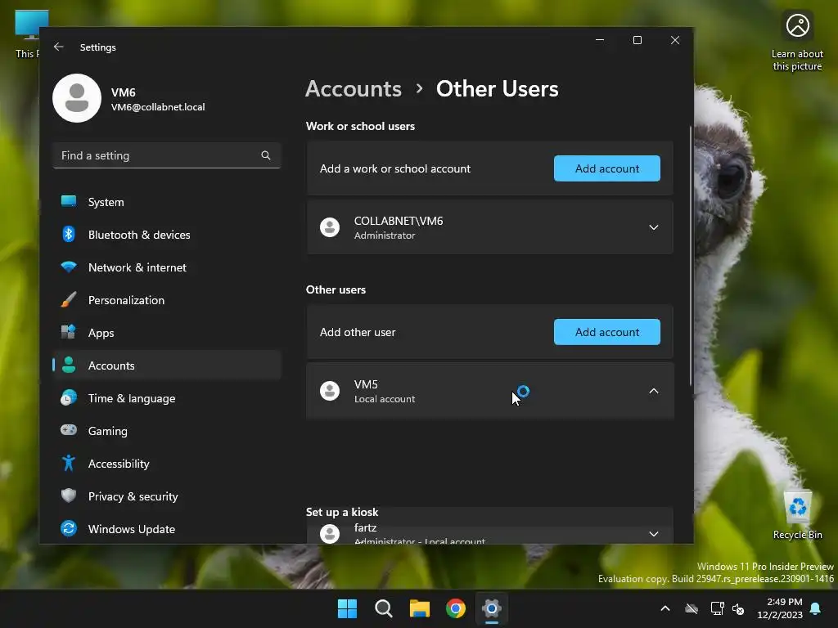Minimize the Settings window
Screen dimensions: 838x628
pyautogui.click(x=600, y=40)
